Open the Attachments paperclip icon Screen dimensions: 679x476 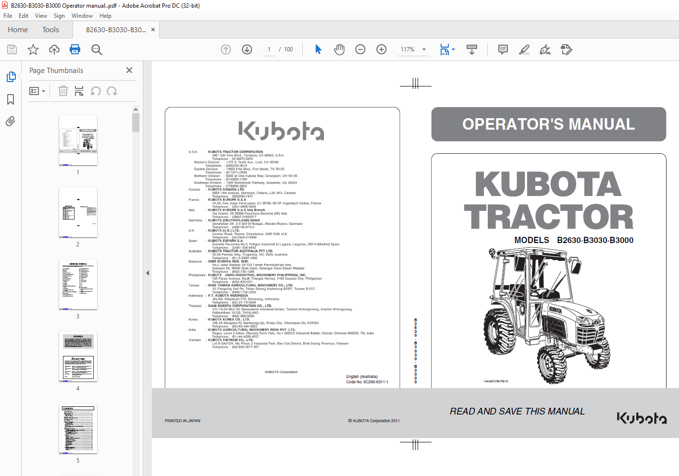11,121
